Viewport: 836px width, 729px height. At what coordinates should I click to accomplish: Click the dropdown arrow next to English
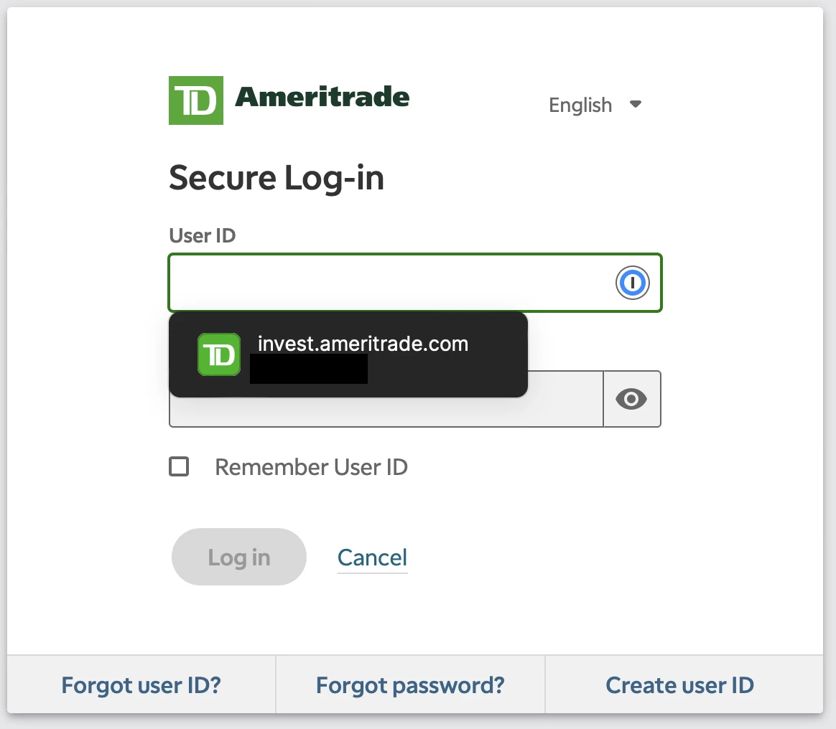pos(636,104)
